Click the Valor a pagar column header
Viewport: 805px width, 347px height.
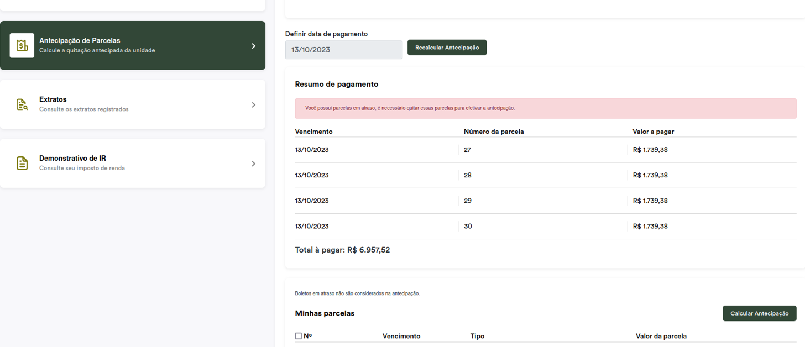[654, 132]
